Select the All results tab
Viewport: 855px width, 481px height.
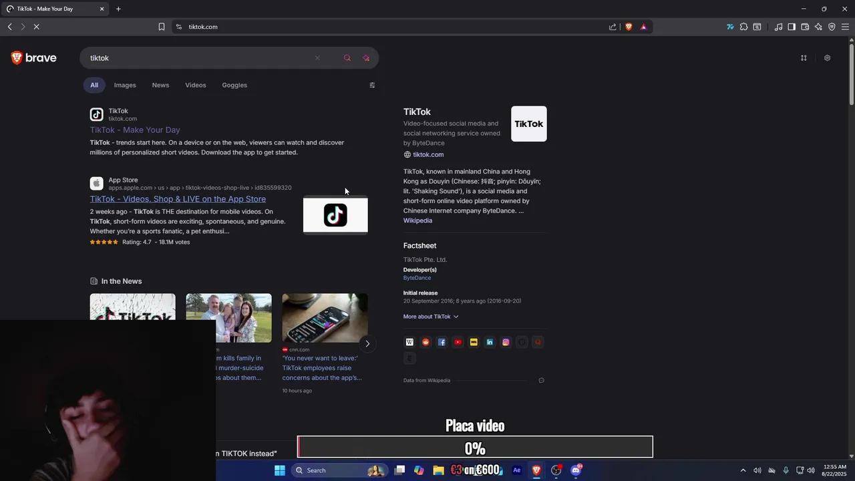coord(94,85)
